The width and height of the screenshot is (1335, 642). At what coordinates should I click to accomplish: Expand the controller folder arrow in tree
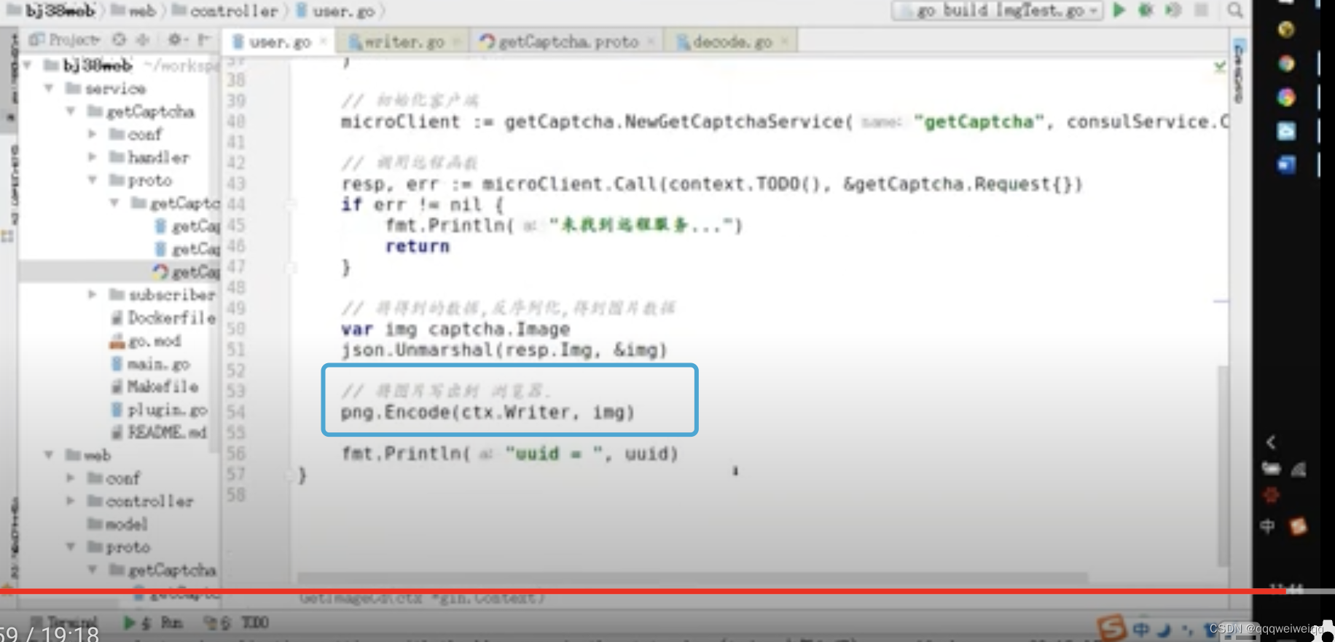71,501
